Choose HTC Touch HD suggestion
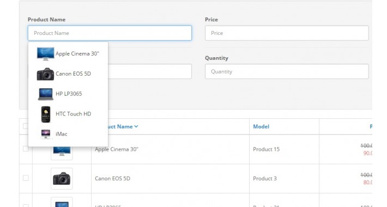387x207 pixels. point(68,114)
